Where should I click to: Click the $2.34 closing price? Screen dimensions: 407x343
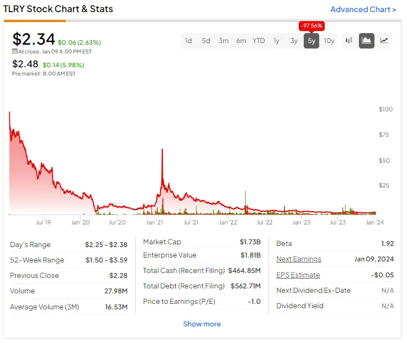point(34,39)
